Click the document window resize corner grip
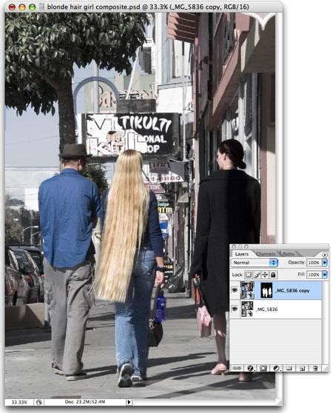Image resolution: width=333 pixels, height=413 pixels. (279, 403)
